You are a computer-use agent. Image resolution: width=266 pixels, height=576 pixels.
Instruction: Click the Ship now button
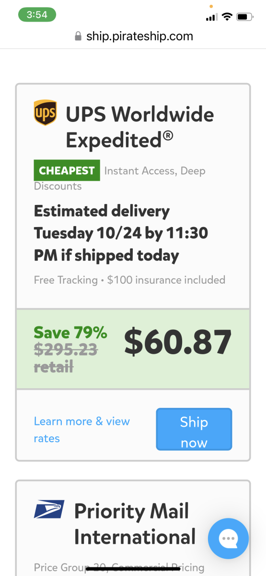coord(194,429)
